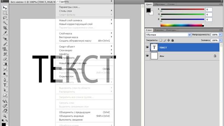Expand the Новый слой-заливка submenu
Viewport: 224px width, 126px height.
[x=85, y=20]
